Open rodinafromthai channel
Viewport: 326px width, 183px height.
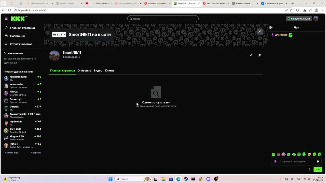(x=22, y=78)
